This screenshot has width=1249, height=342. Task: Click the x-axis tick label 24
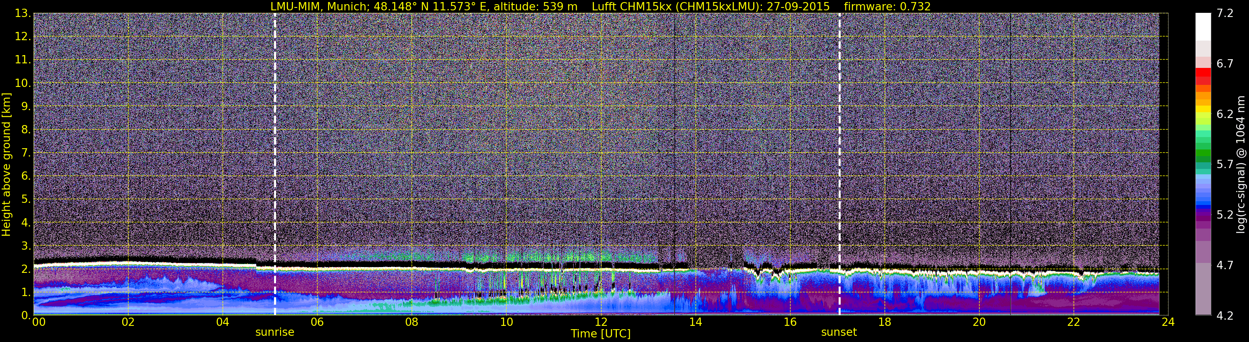tap(1168, 322)
